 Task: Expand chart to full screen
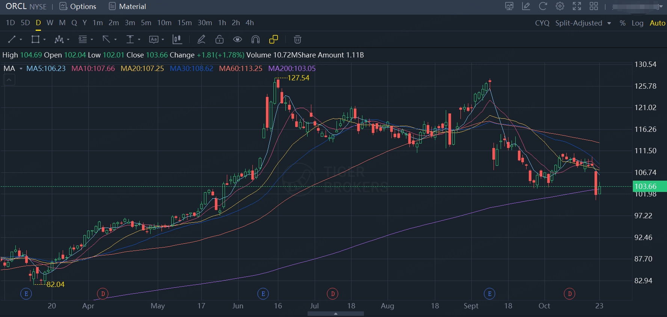pyautogui.click(x=577, y=6)
